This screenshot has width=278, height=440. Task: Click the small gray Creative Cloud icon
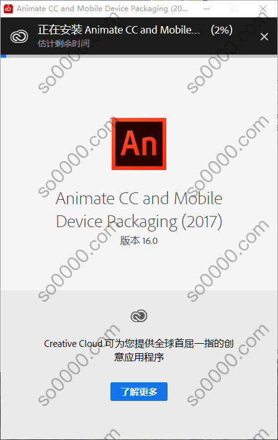[139, 316]
